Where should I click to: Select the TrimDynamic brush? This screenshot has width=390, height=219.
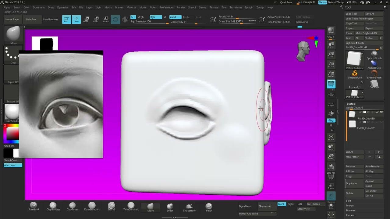click(131, 206)
